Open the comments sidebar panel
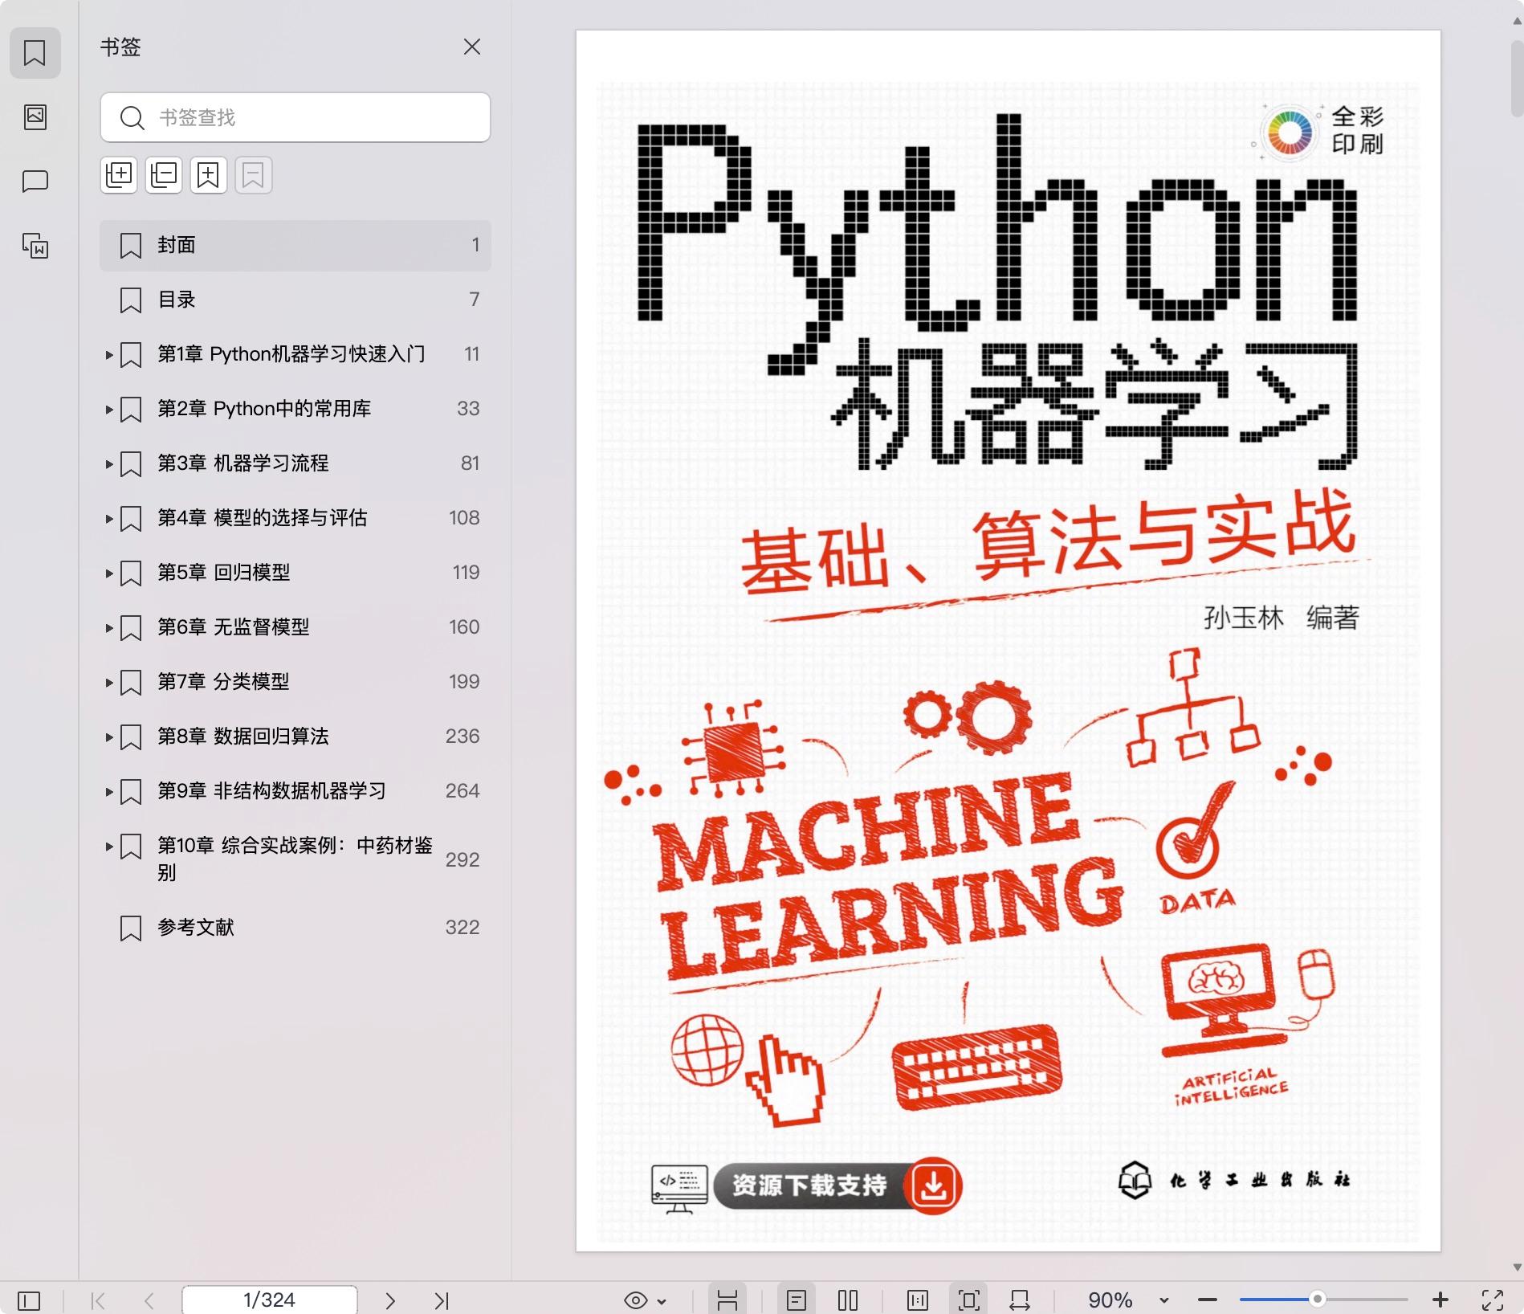The height and width of the screenshot is (1314, 1524). pyautogui.click(x=35, y=182)
